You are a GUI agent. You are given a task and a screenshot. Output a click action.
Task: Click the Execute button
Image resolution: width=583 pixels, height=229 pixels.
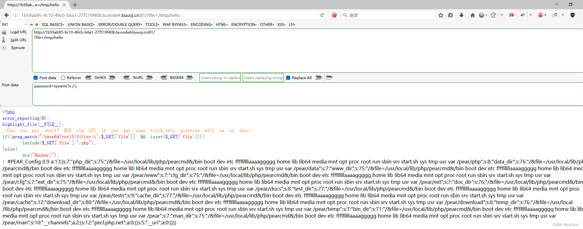pyautogui.click(x=18, y=48)
